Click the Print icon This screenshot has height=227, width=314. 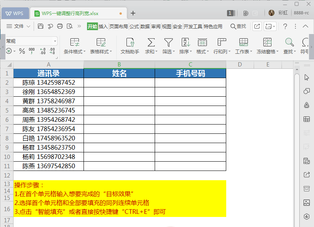click(60, 26)
